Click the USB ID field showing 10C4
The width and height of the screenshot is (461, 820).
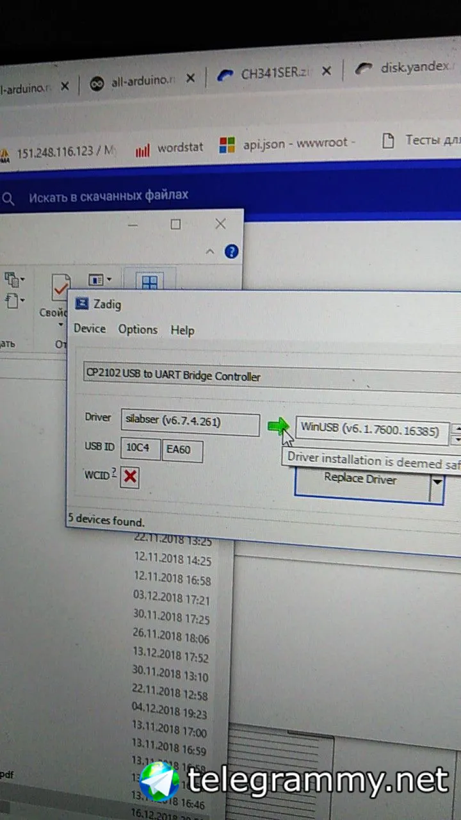140,448
